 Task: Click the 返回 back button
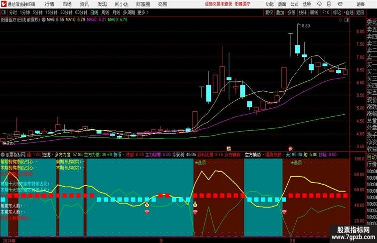[x=360, y=12]
